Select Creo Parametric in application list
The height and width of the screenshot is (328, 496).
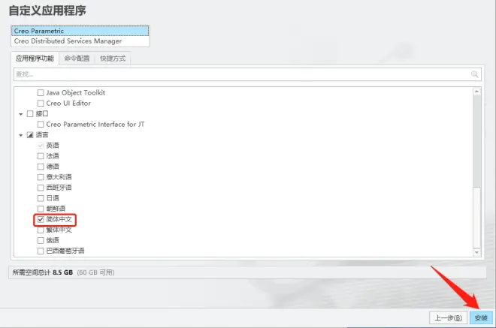[x=80, y=31]
